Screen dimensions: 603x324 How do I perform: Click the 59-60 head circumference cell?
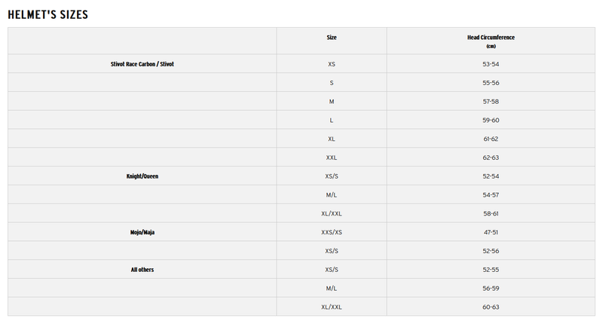coord(491,120)
